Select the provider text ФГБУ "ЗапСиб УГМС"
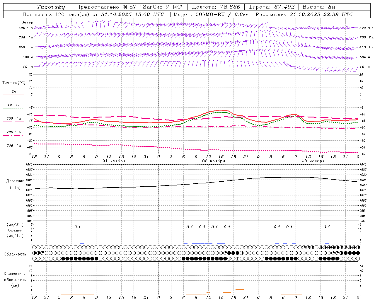The image size is (375, 300). [153, 7]
